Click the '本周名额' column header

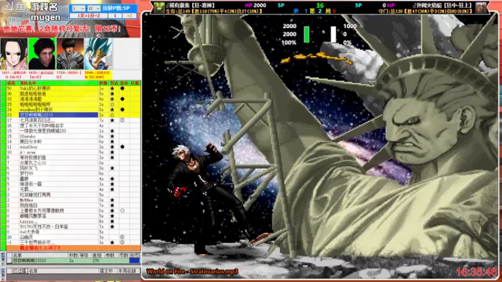point(127,271)
